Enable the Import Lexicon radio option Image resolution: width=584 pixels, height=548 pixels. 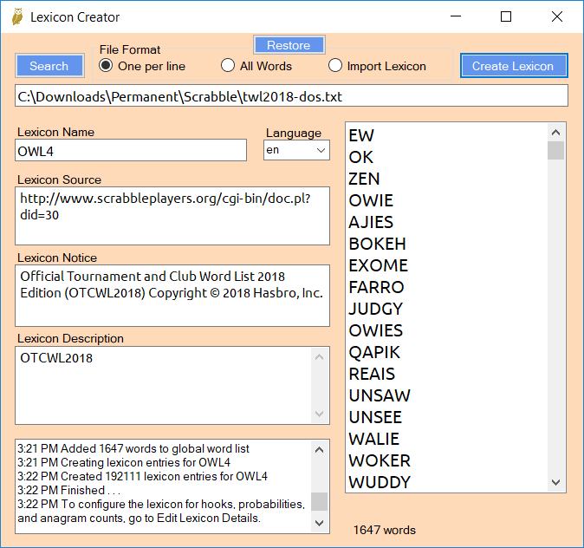pos(335,66)
